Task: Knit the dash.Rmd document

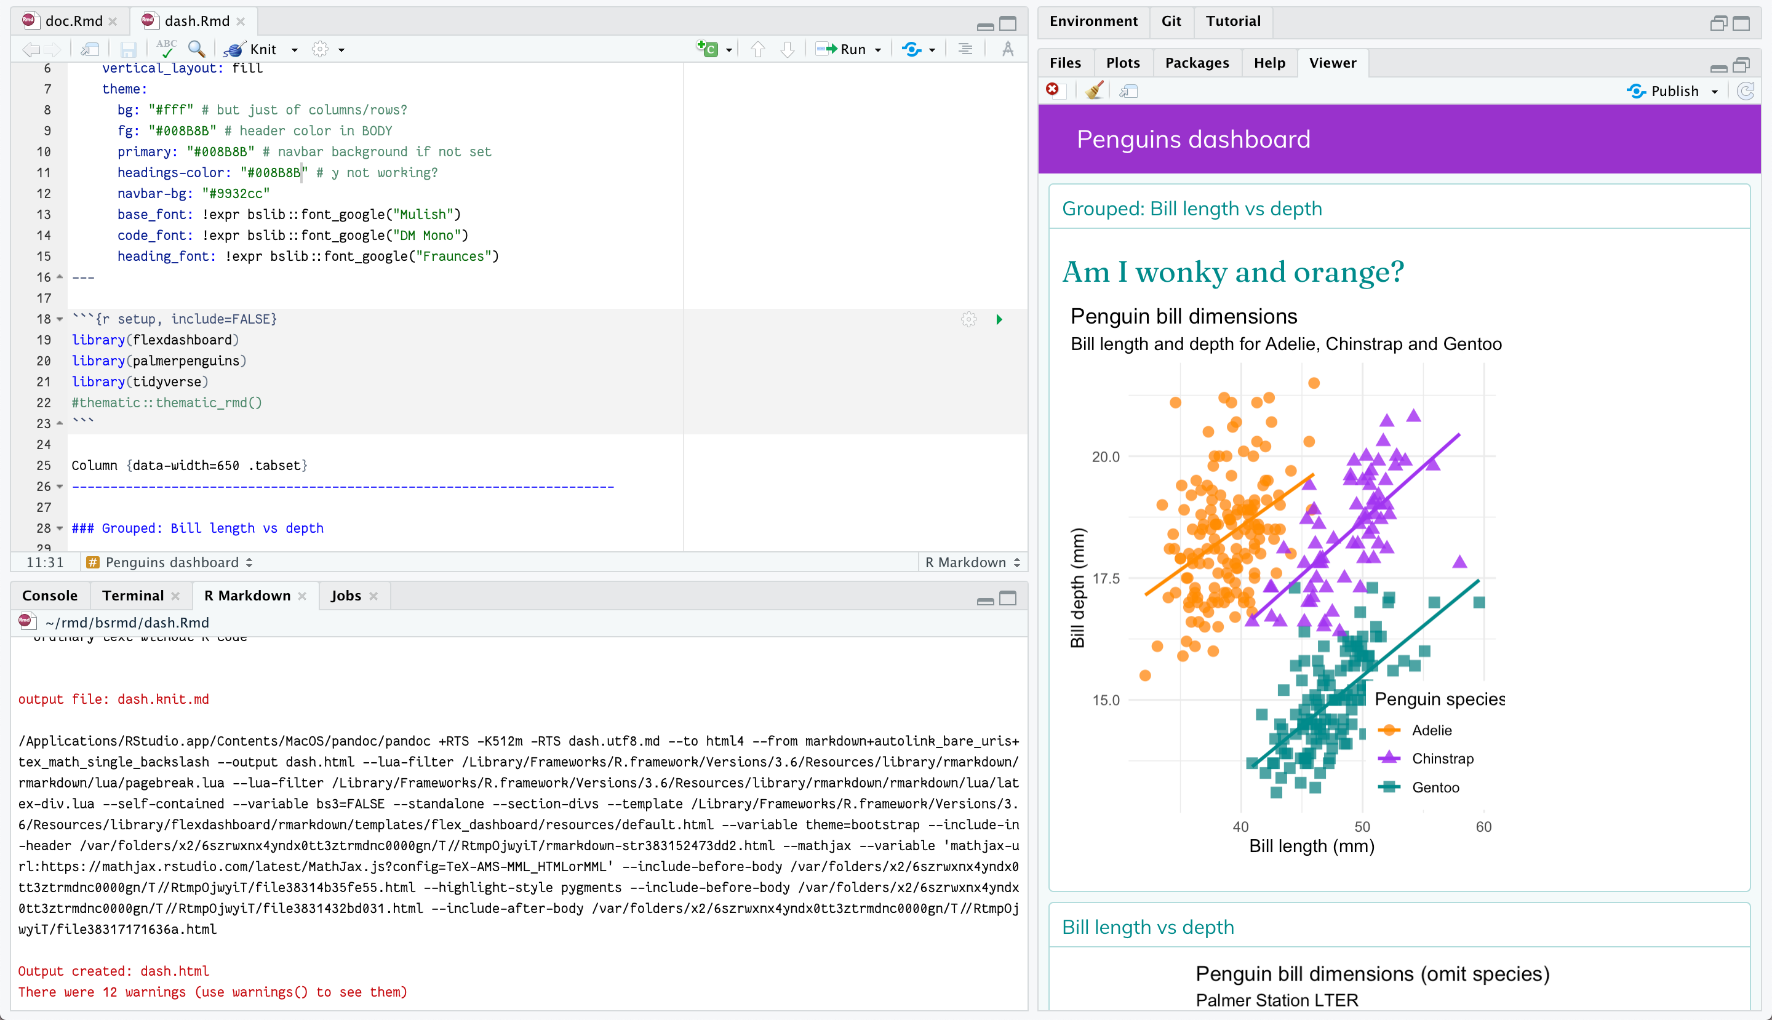Action: pos(253,49)
